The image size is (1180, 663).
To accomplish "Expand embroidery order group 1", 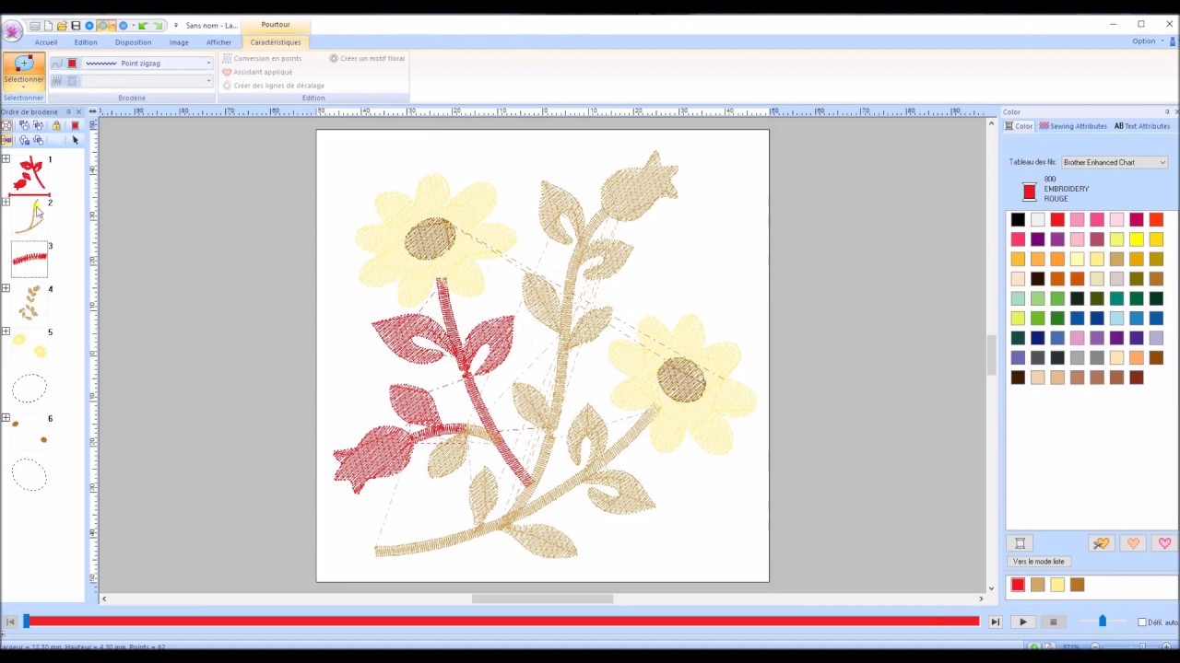I will pos(6,159).
